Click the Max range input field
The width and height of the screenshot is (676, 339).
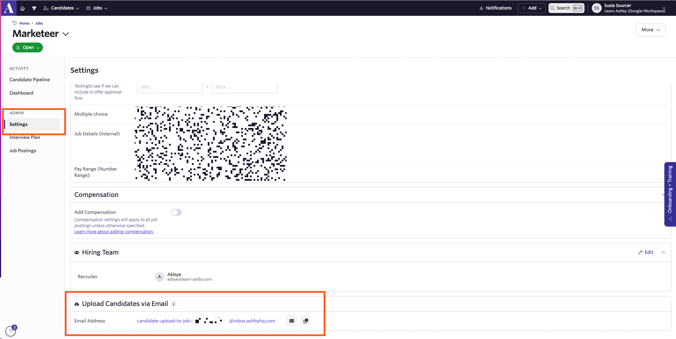tap(244, 87)
